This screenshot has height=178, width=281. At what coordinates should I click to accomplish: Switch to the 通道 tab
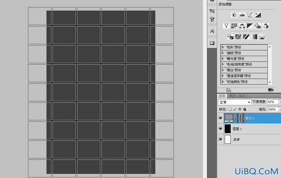point(232,96)
